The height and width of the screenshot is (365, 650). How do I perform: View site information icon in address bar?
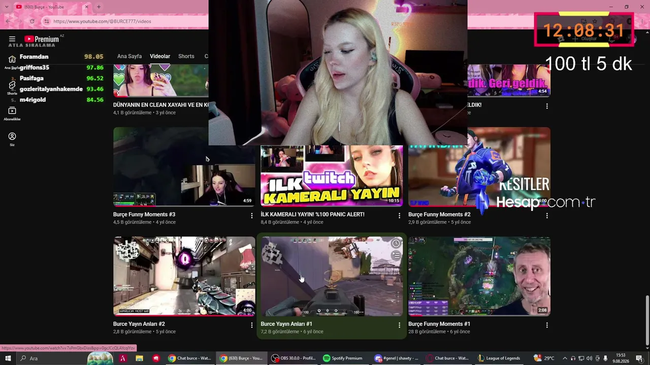[47, 21]
